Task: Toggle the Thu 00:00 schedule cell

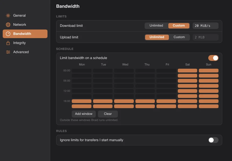Action: click(145, 71)
